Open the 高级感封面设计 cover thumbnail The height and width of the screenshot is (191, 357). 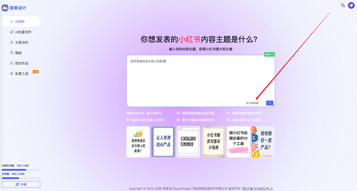pyautogui.click(x=188, y=142)
